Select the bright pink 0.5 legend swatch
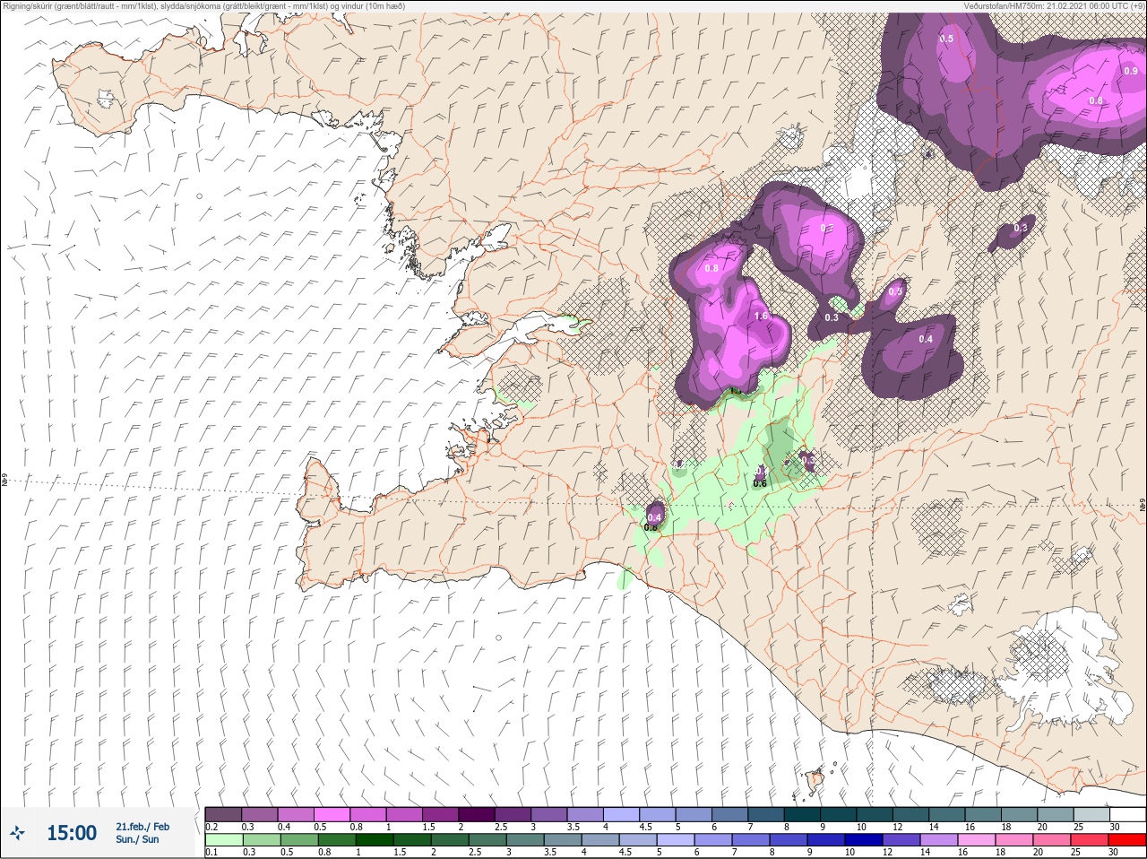The height and width of the screenshot is (859, 1147). [332, 814]
